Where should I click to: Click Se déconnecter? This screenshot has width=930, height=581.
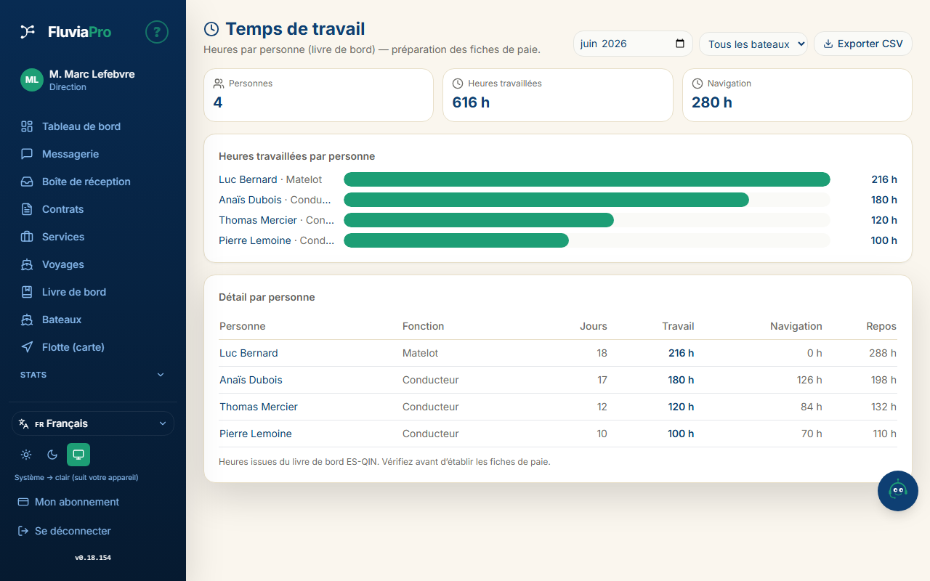tap(73, 531)
